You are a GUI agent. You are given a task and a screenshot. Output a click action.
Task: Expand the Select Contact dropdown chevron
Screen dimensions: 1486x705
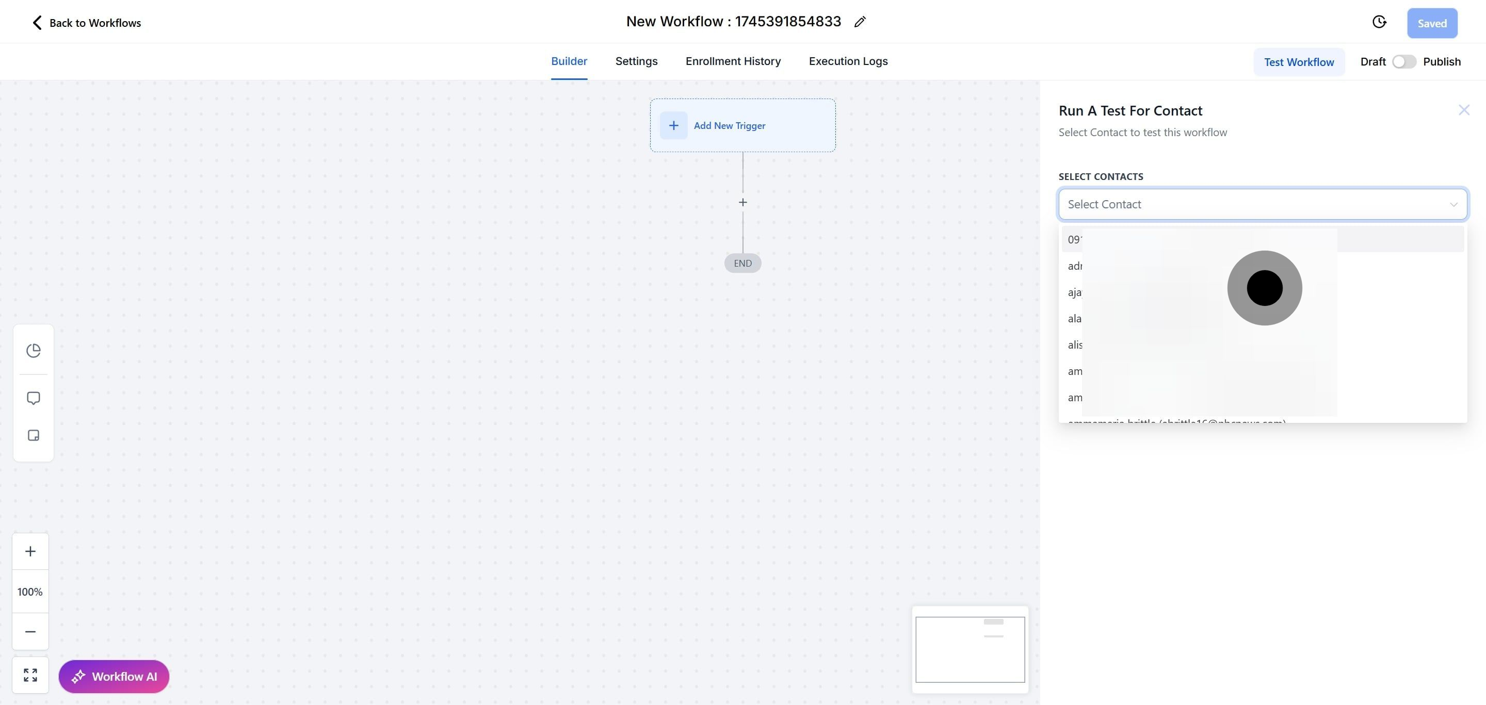tap(1453, 205)
